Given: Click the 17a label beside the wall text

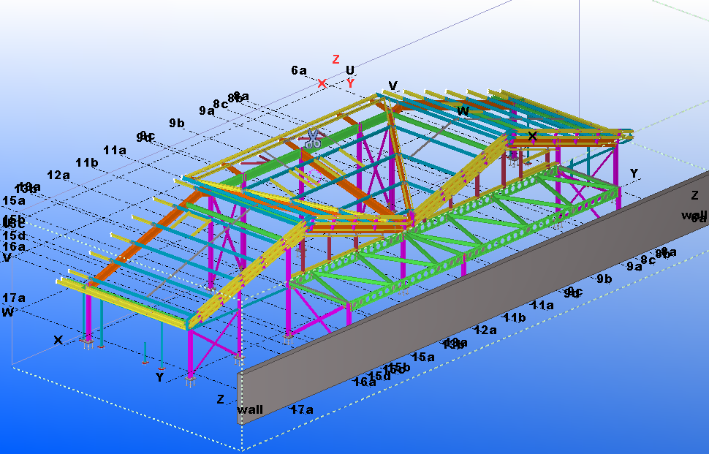Looking at the screenshot, I should pyautogui.click(x=302, y=409).
